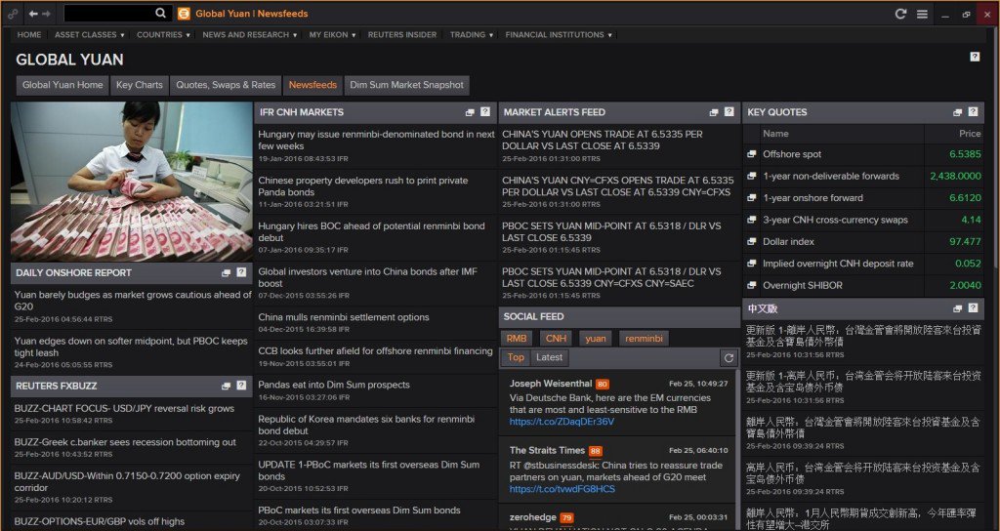Image resolution: width=1000 pixels, height=531 pixels.
Task: Open Reuters Insider menu item
Action: 402,35
